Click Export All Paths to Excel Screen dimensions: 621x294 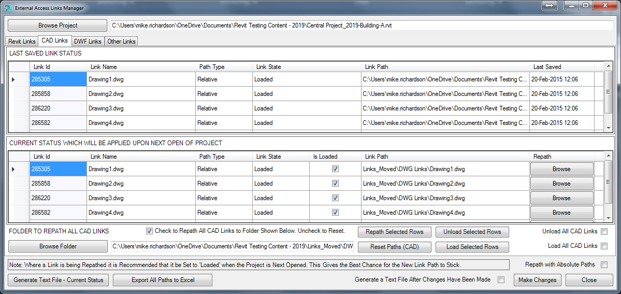[163, 279]
